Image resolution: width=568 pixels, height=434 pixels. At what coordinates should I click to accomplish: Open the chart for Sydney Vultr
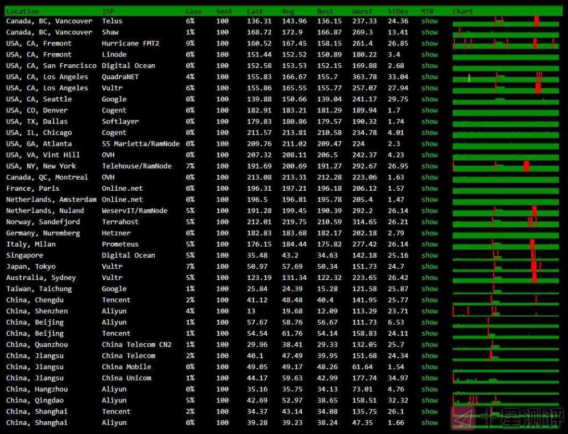[506, 278]
